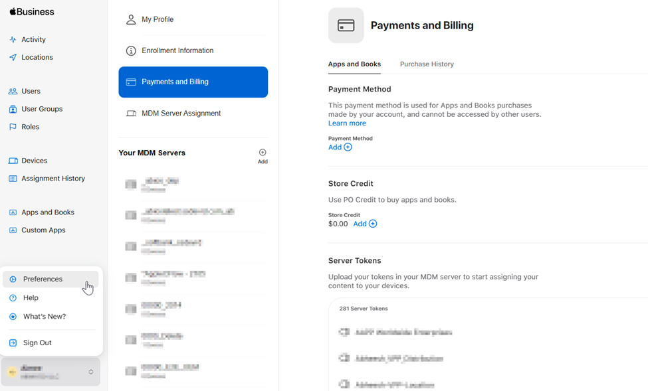Expand the account switcher chevron
The image size is (648, 391).
point(91,372)
